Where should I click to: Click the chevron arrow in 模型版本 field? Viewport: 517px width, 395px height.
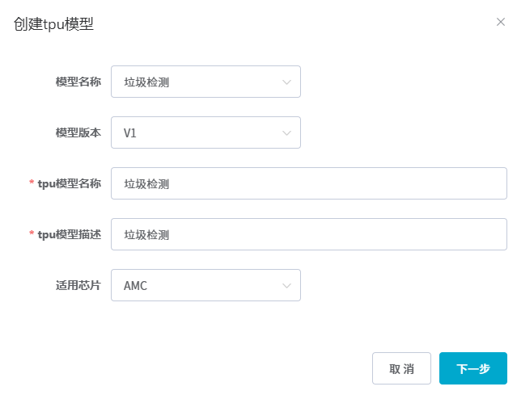point(286,132)
